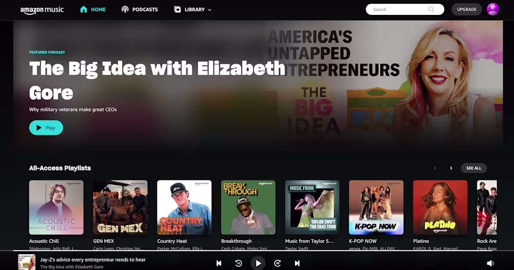
Task: Skip forward 30 seconds
Action: pyautogui.click(x=278, y=263)
